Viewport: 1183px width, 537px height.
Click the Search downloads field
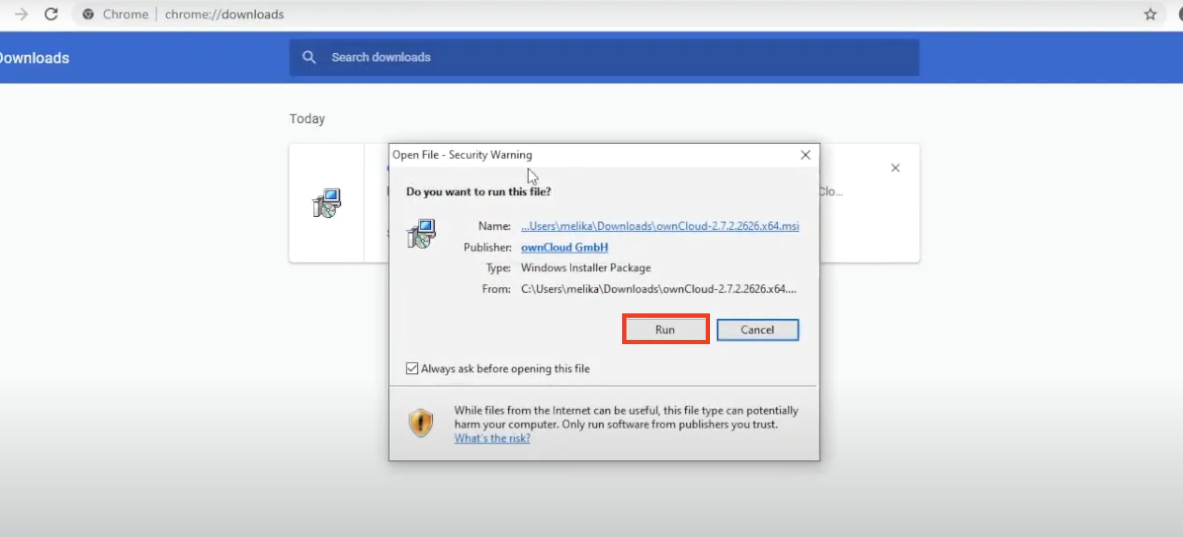point(604,57)
